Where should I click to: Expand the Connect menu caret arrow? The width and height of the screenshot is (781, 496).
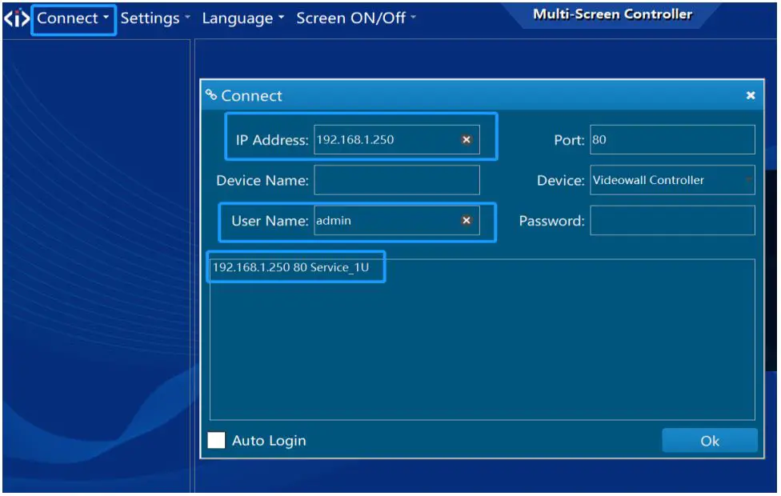point(105,18)
